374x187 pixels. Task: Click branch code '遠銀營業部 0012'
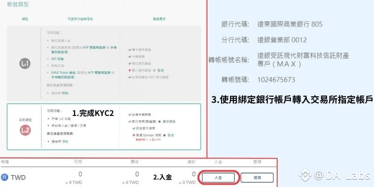(x=282, y=40)
